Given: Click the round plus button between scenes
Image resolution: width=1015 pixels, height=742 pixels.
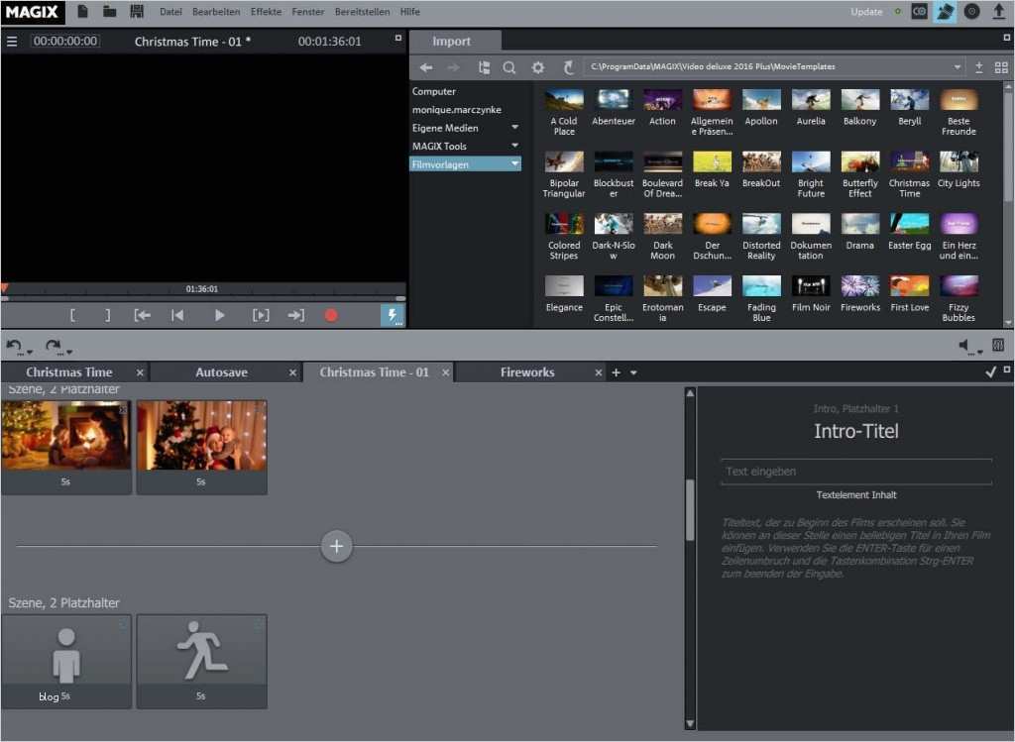Looking at the screenshot, I should tap(336, 546).
